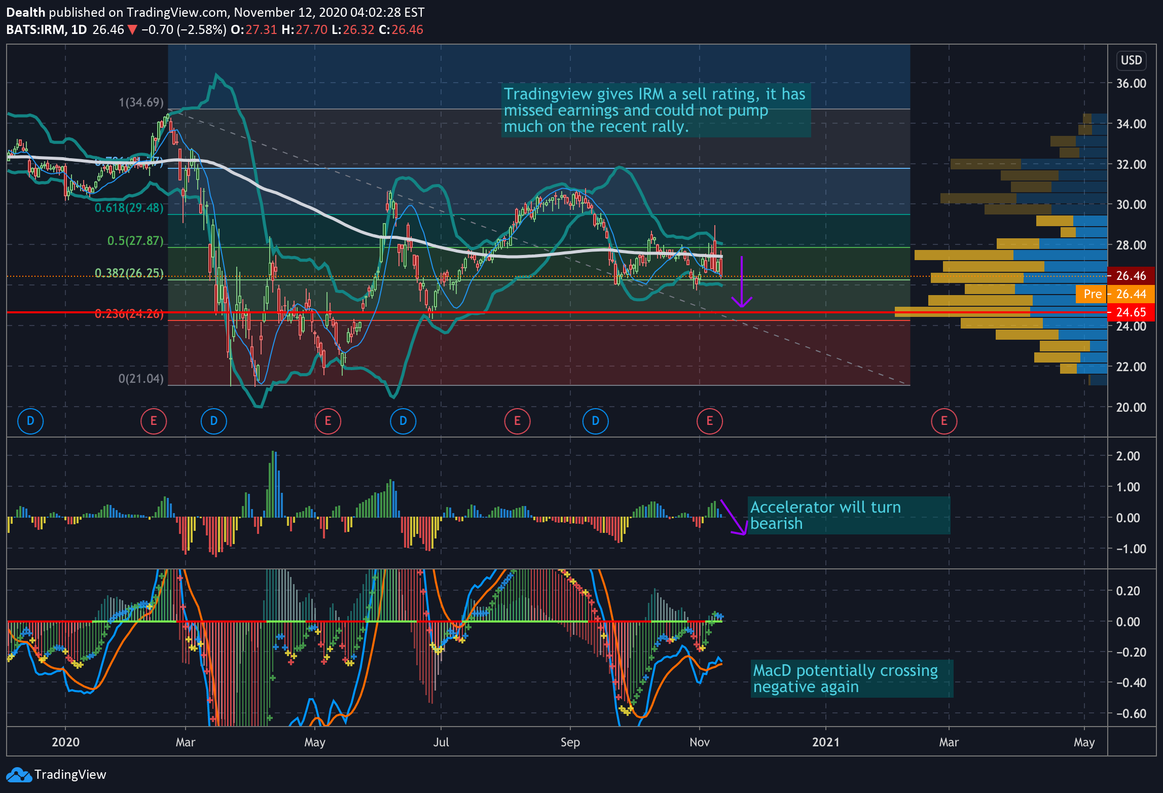This screenshot has width=1163, height=793.
Task: Click the earnings marker in early August
Action: 517,421
